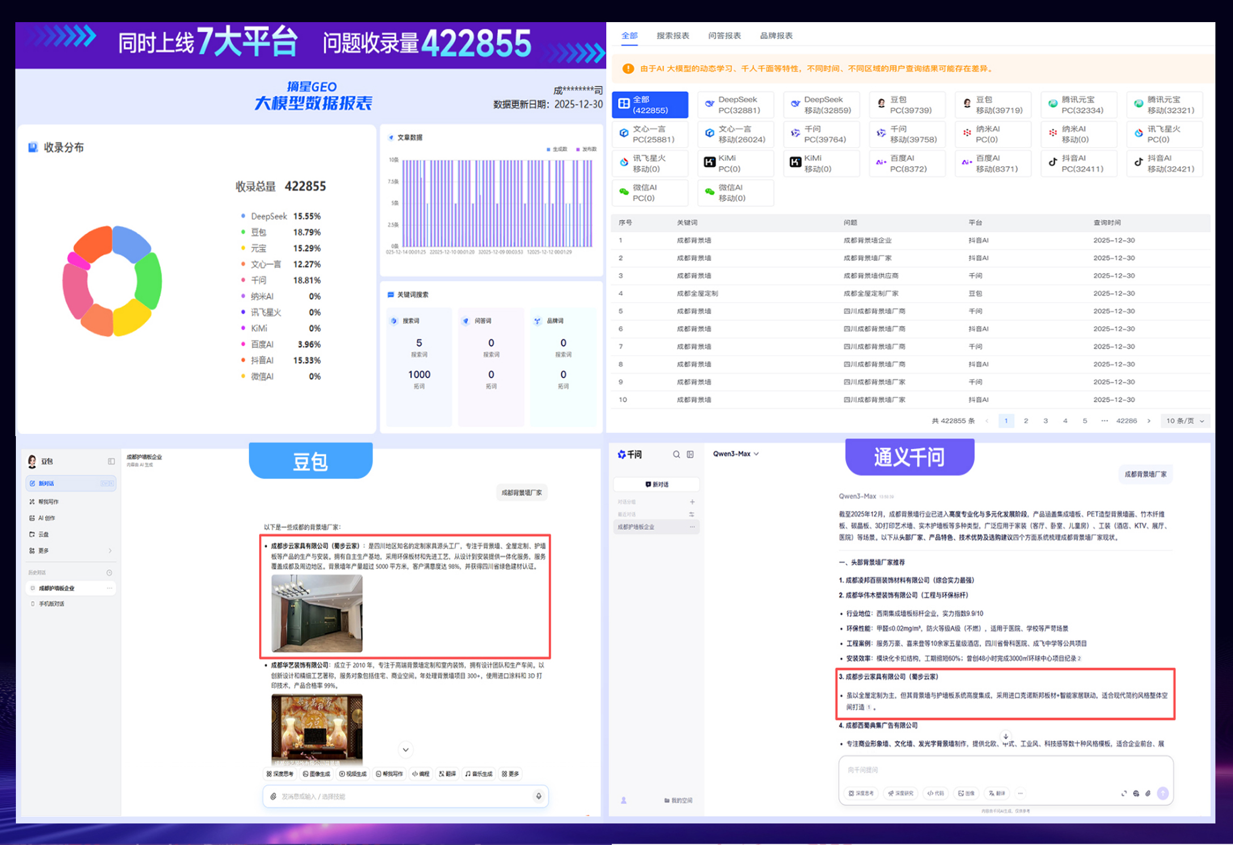Screen dimensions: 1233x845
Task: Go to page 2 of the keyword results
Action: pyautogui.click(x=1026, y=421)
